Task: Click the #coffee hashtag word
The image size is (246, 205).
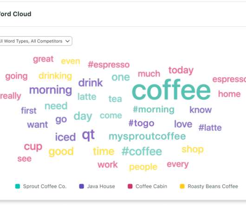Action: click(x=142, y=151)
